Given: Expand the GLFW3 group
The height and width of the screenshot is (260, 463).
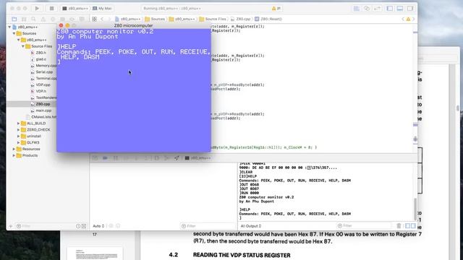Looking at the screenshot, I should [x=18, y=142].
